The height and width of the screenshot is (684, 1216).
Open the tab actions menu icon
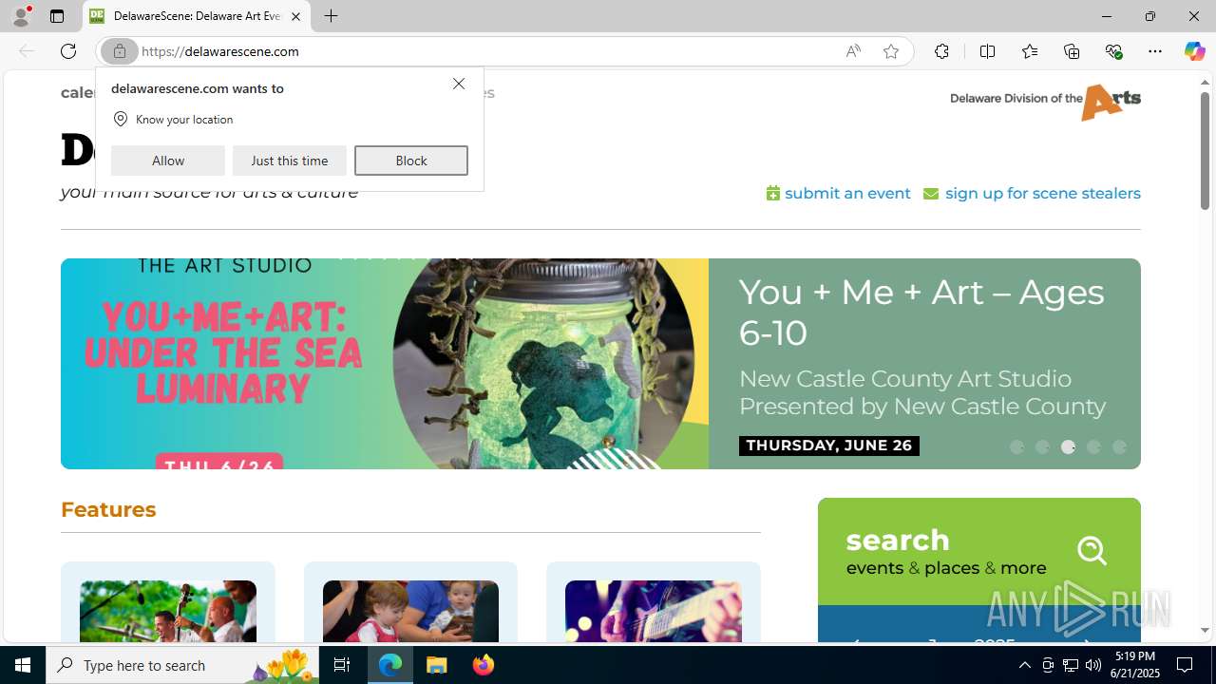tap(57, 16)
